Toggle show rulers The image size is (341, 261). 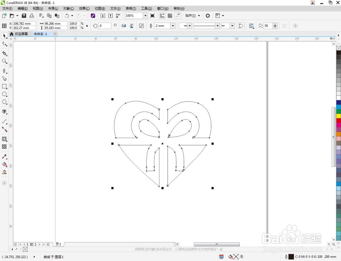162,16
